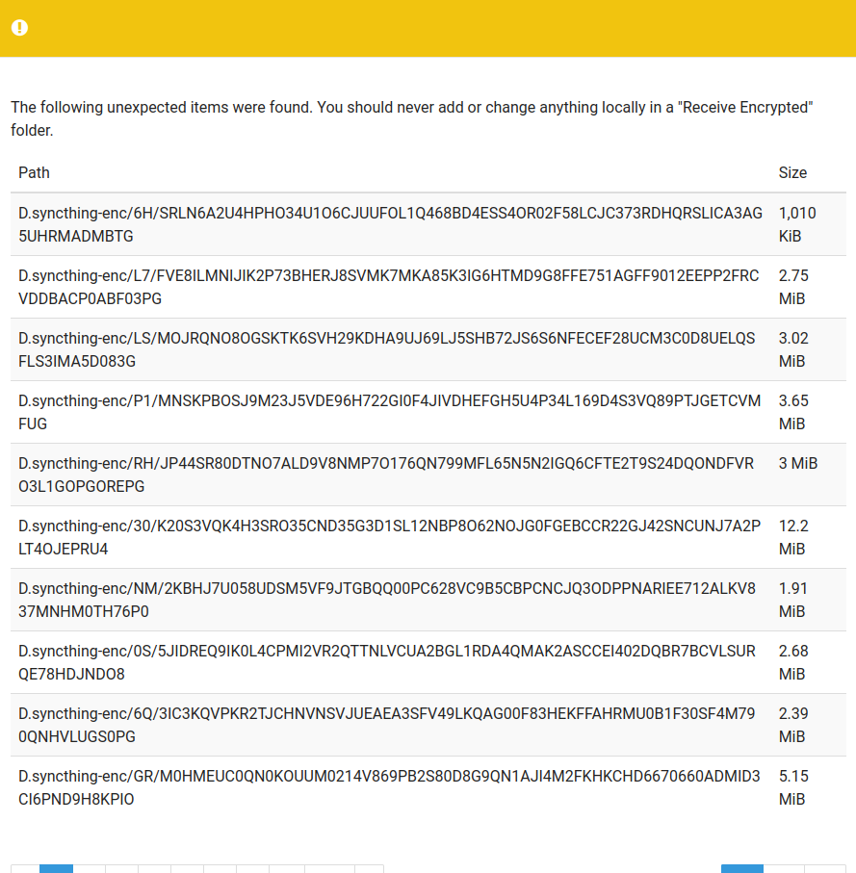This screenshot has width=856, height=873.
Task: Click the 3 MiB size cell
Action: coord(797,463)
